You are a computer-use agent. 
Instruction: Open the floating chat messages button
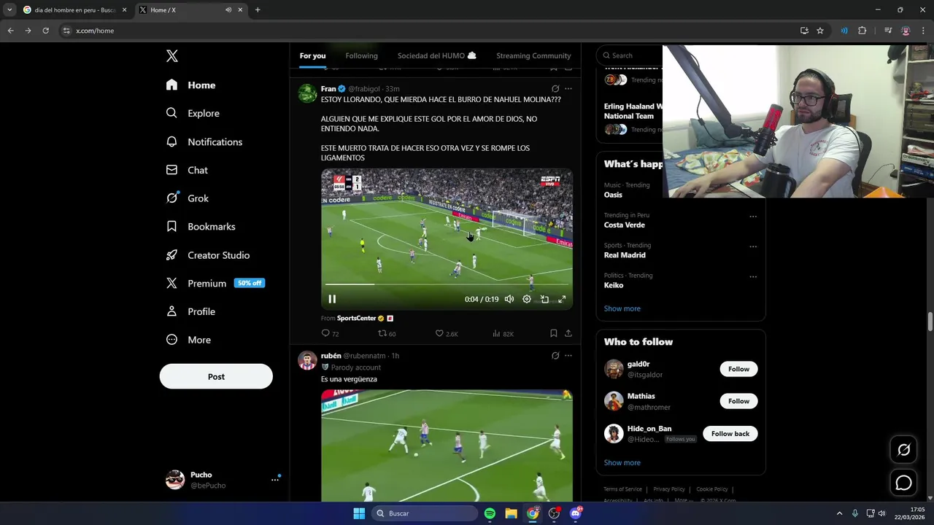click(903, 483)
